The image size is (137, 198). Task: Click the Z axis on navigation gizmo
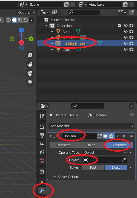click(x=22, y=30)
